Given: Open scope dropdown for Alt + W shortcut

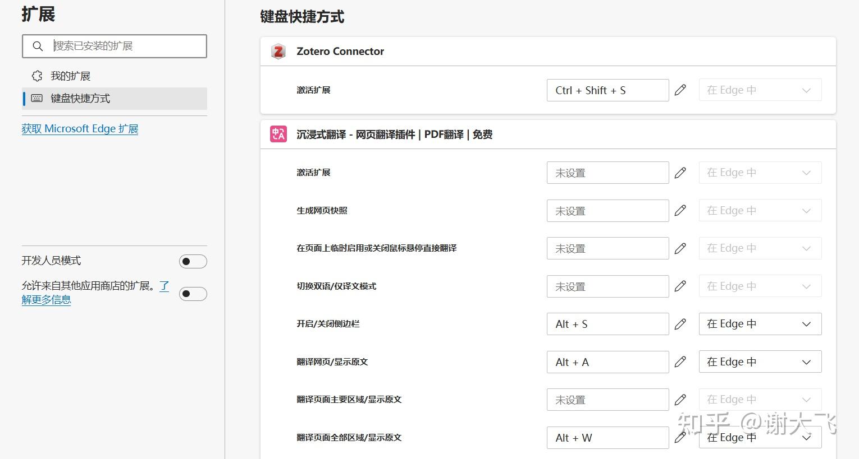Looking at the screenshot, I should tap(760, 438).
